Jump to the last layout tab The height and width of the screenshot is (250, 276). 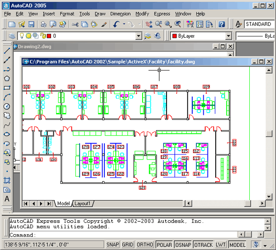(x=49, y=203)
